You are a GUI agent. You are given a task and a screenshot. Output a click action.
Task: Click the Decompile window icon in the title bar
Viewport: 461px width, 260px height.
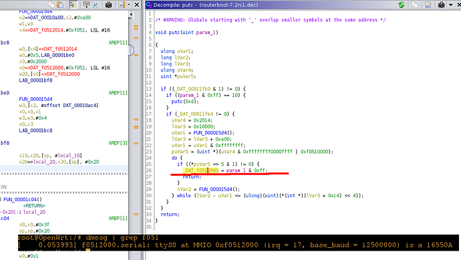click(149, 5)
